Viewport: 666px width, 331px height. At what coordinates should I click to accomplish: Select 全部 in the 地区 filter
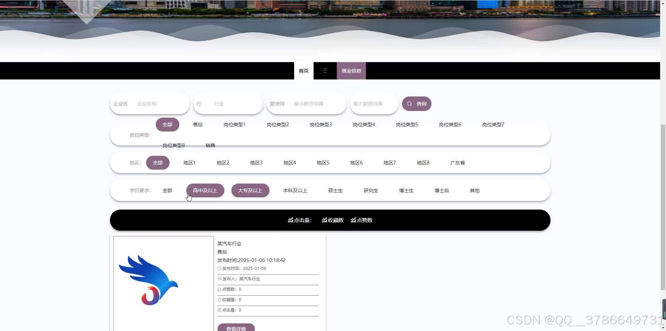click(x=157, y=163)
